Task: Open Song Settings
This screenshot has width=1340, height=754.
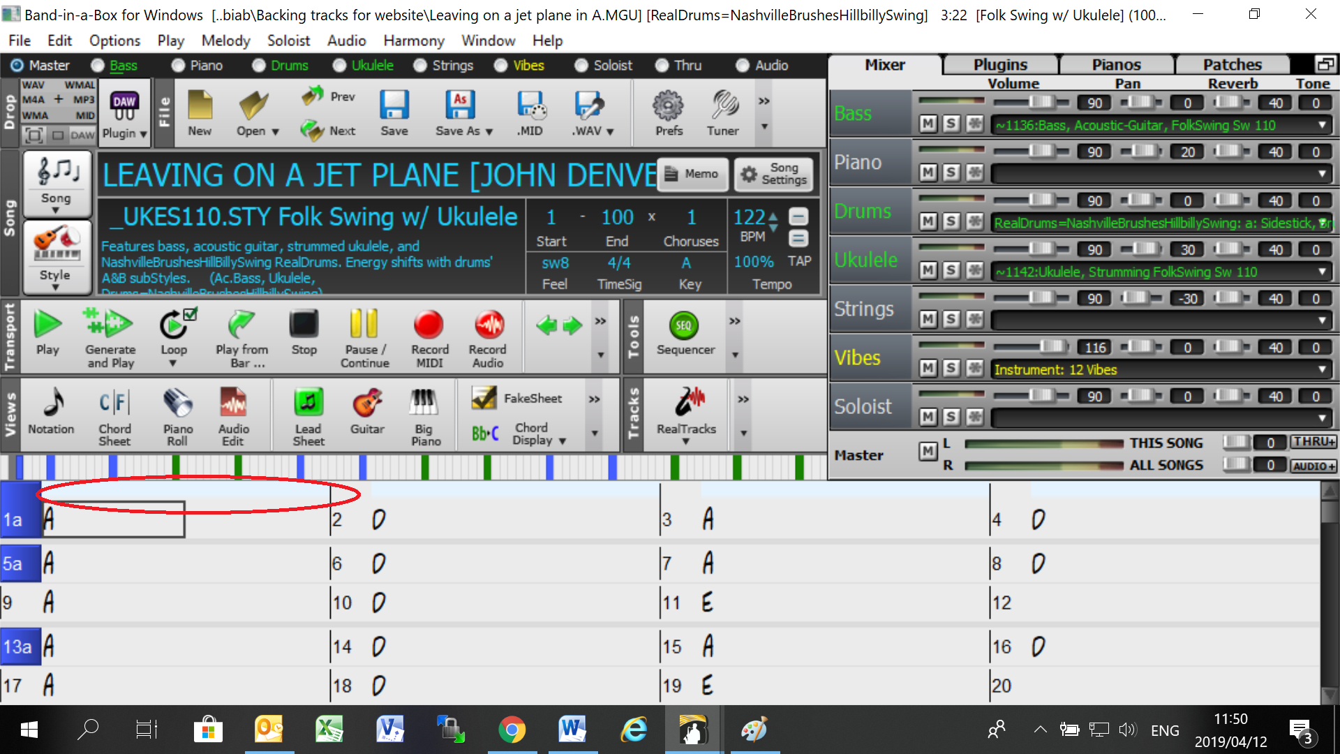Action: (774, 174)
